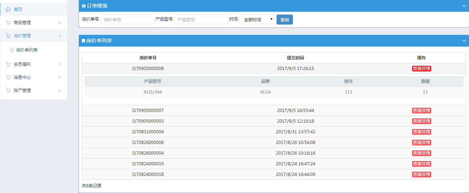Image resolution: width=469 pixels, height=193 pixels.
Task: Click the cart icon next to 商品管理
Action: tap(8, 23)
